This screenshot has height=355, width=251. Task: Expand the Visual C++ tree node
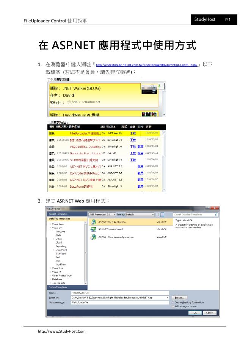click(50, 268)
